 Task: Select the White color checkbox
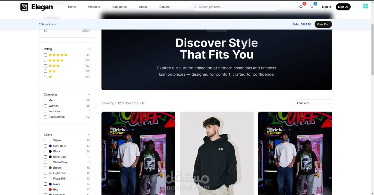[x=46, y=140]
